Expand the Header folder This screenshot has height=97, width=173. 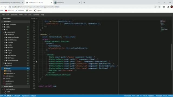15,48
